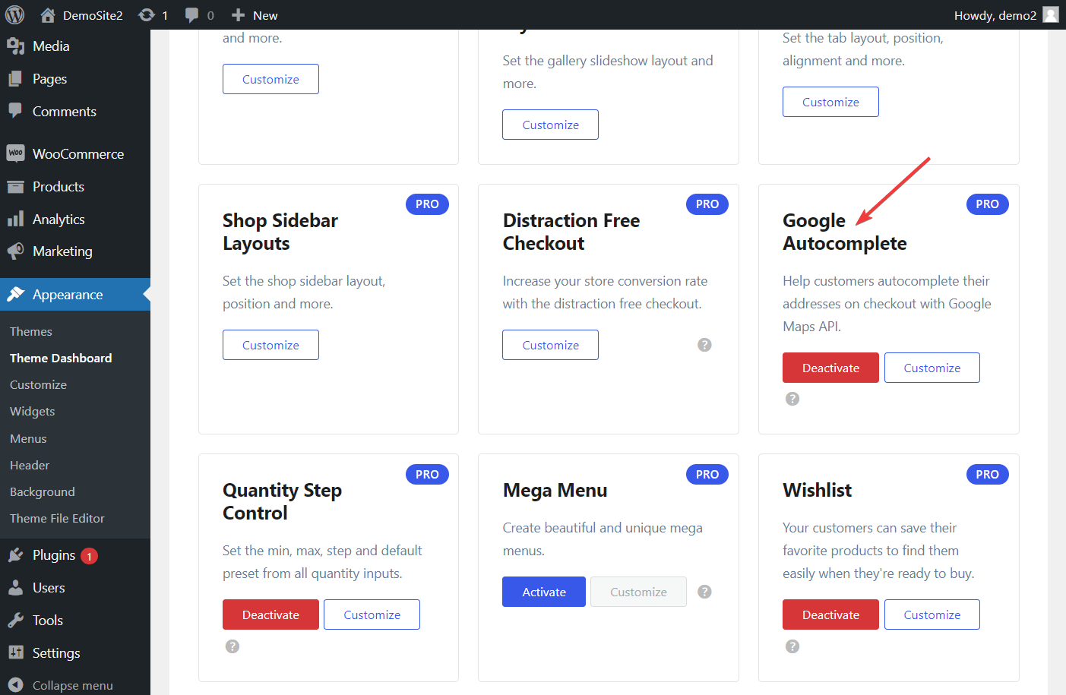Customize Quantity Step Control
The image size is (1066, 695).
click(372, 614)
